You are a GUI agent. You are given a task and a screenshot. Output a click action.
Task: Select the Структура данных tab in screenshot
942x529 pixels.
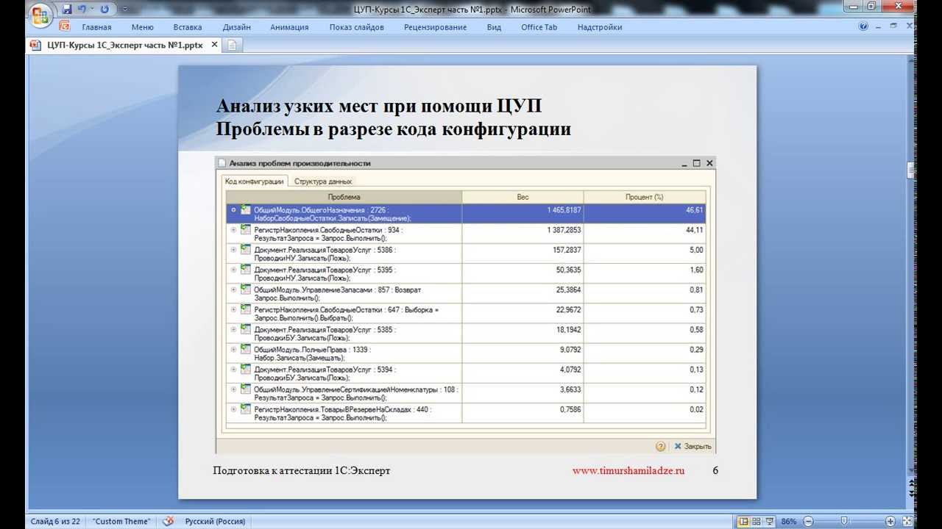(x=323, y=181)
